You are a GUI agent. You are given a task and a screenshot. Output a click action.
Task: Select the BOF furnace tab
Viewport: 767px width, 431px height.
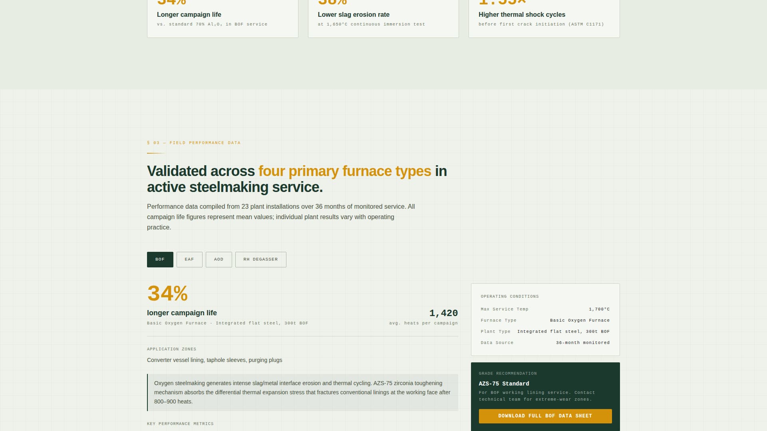coord(160,259)
